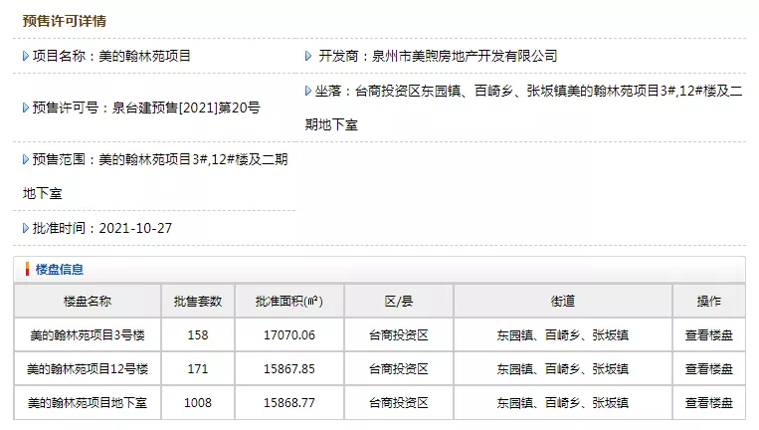Click the area value 17070.06

pyautogui.click(x=289, y=335)
